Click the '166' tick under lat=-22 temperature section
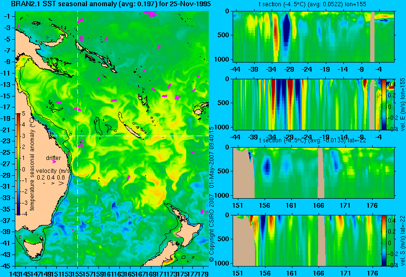 [x=318, y=205]
